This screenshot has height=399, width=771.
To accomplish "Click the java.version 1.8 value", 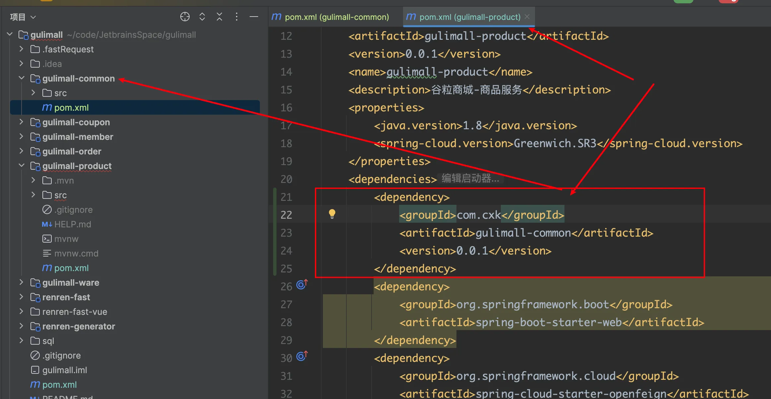I will tap(472, 126).
